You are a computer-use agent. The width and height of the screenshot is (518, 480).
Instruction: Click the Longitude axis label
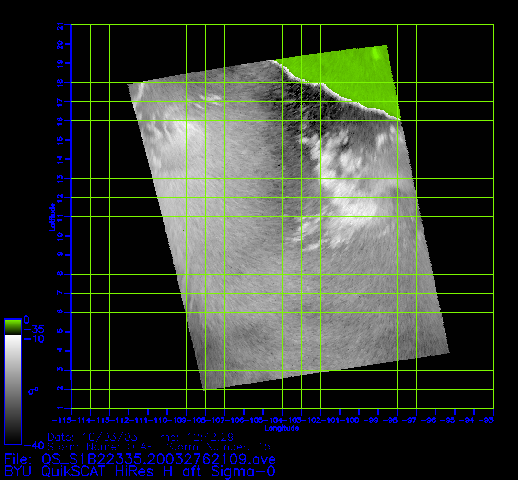(x=282, y=428)
